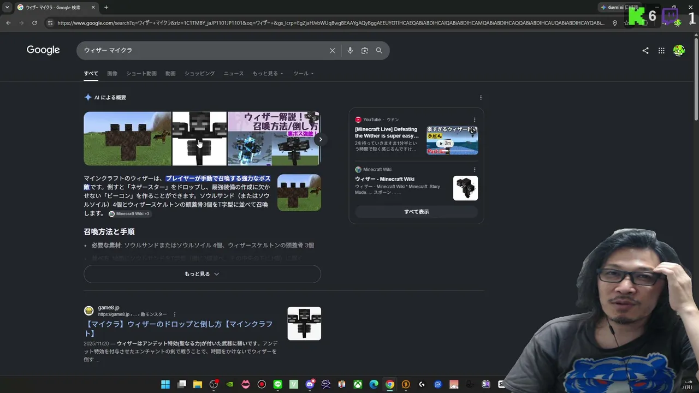
Task: Start a voice search with the microphone icon
Action: coord(350,50)
